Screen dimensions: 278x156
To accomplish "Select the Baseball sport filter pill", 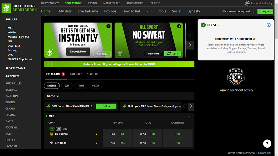I will (52, 86).
